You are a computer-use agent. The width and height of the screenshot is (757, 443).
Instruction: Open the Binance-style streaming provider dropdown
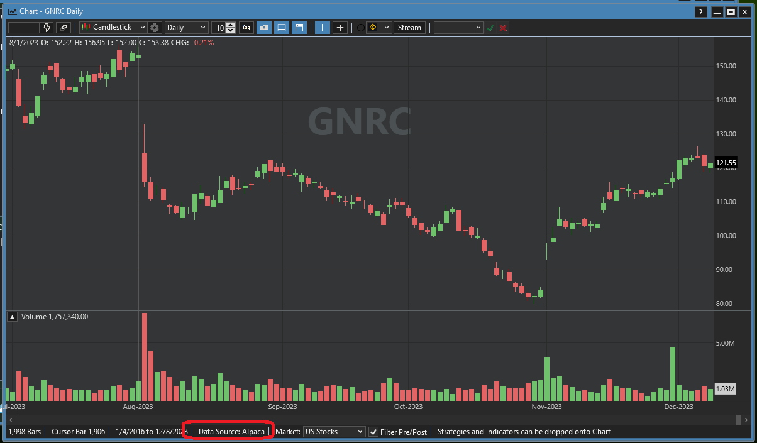point(385,28)
